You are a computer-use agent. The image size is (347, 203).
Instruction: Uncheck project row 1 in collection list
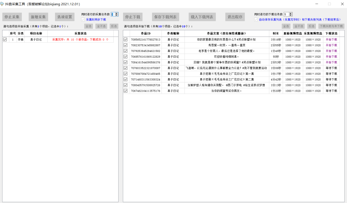click(x=5, y=40)
